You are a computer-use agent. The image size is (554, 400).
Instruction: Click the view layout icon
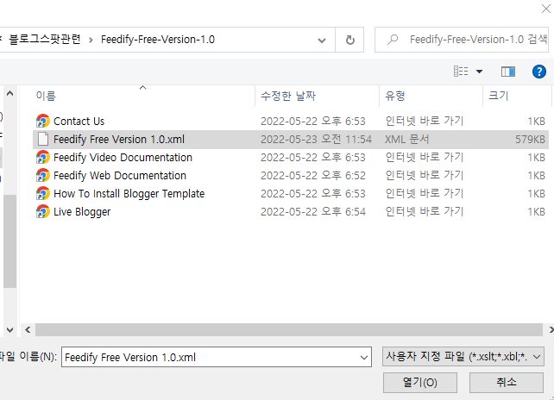coord(461,72)
